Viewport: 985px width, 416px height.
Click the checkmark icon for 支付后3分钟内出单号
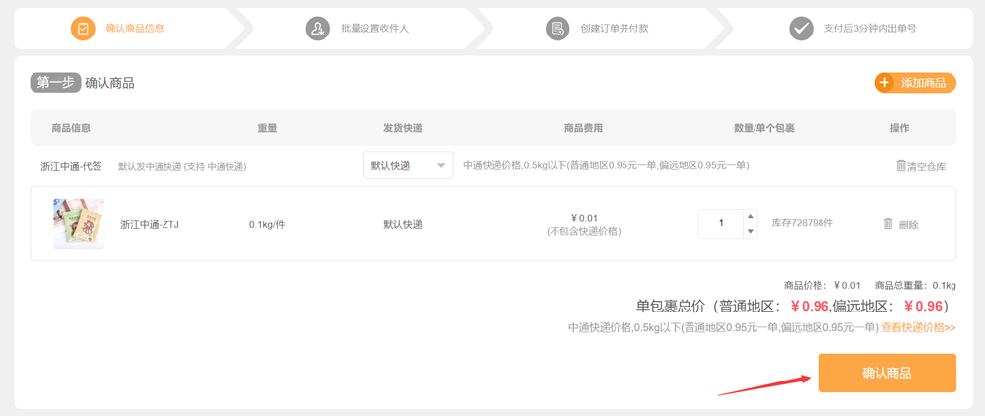click(801, 29)
